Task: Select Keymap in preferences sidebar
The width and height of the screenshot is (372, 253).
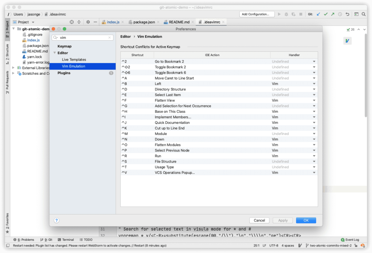Action: [64, 46]
